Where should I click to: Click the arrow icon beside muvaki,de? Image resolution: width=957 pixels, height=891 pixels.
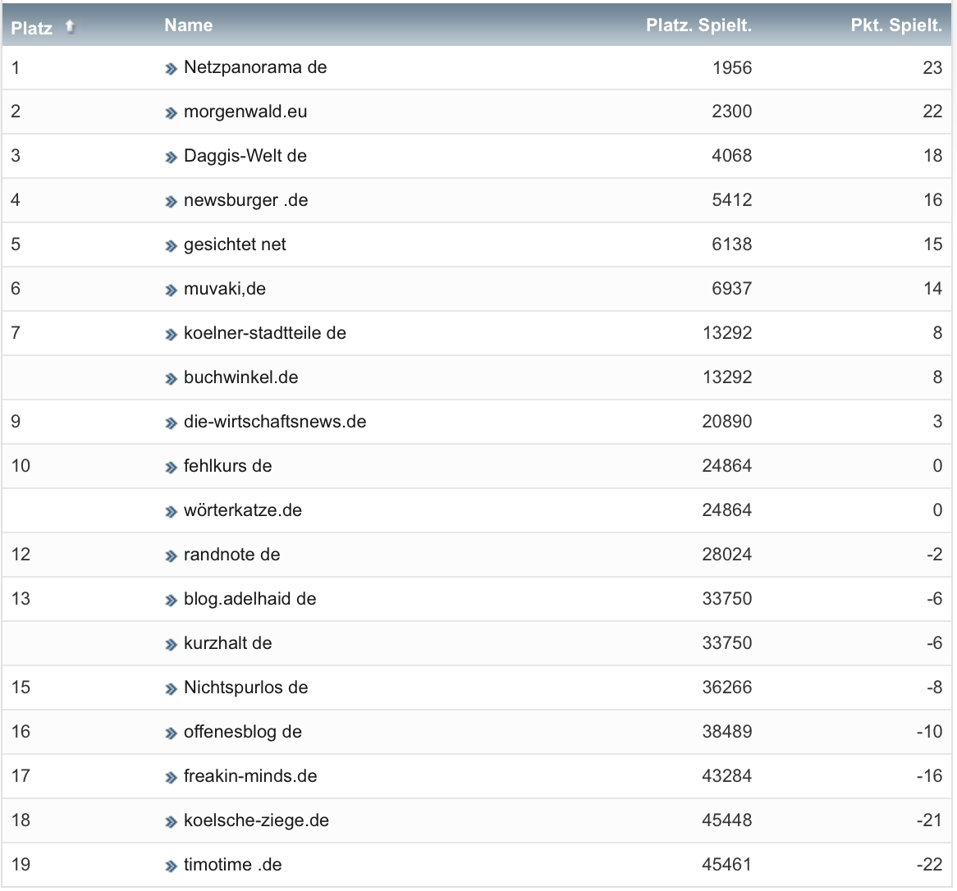[171, 290]
